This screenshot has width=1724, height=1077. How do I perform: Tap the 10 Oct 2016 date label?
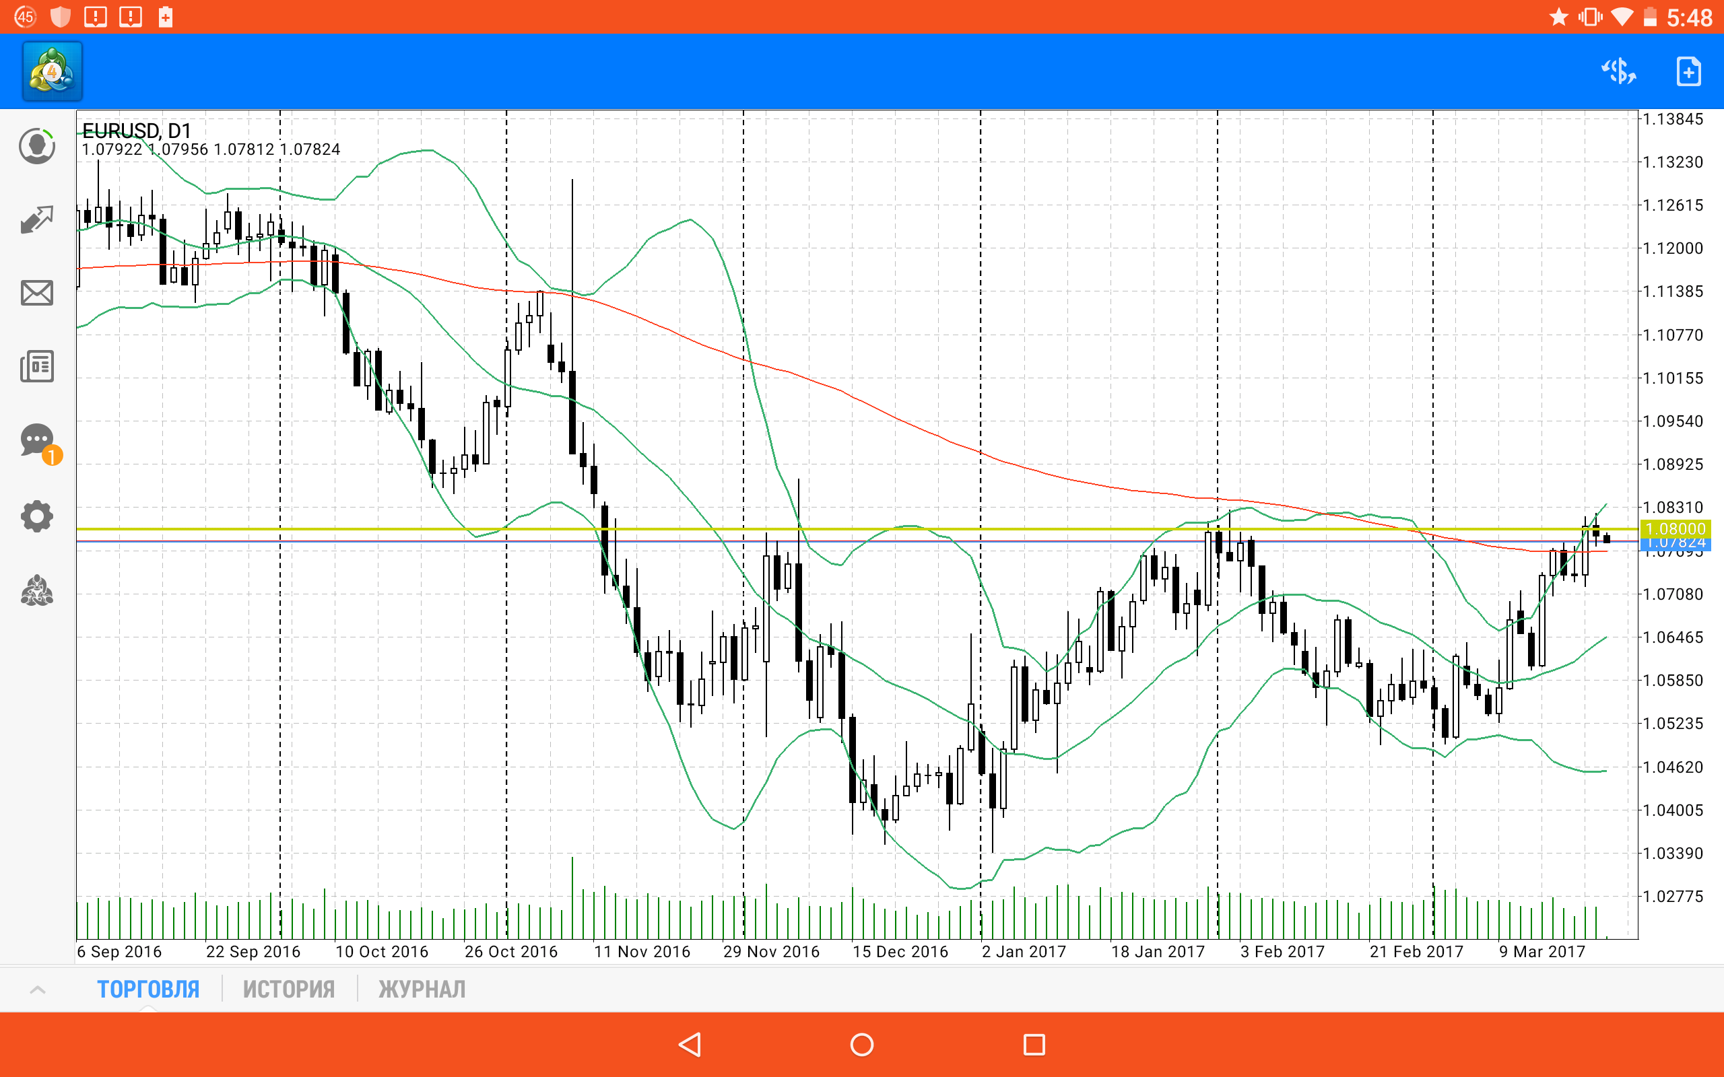click(382, 952)
